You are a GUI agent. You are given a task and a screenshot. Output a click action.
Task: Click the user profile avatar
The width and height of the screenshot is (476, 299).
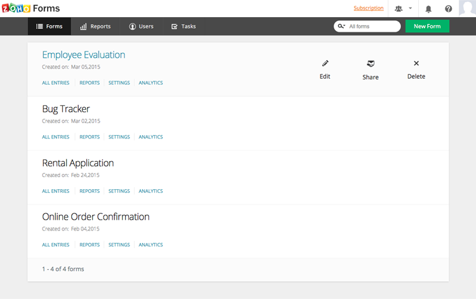pyautogui.click(x=467, y=8)
